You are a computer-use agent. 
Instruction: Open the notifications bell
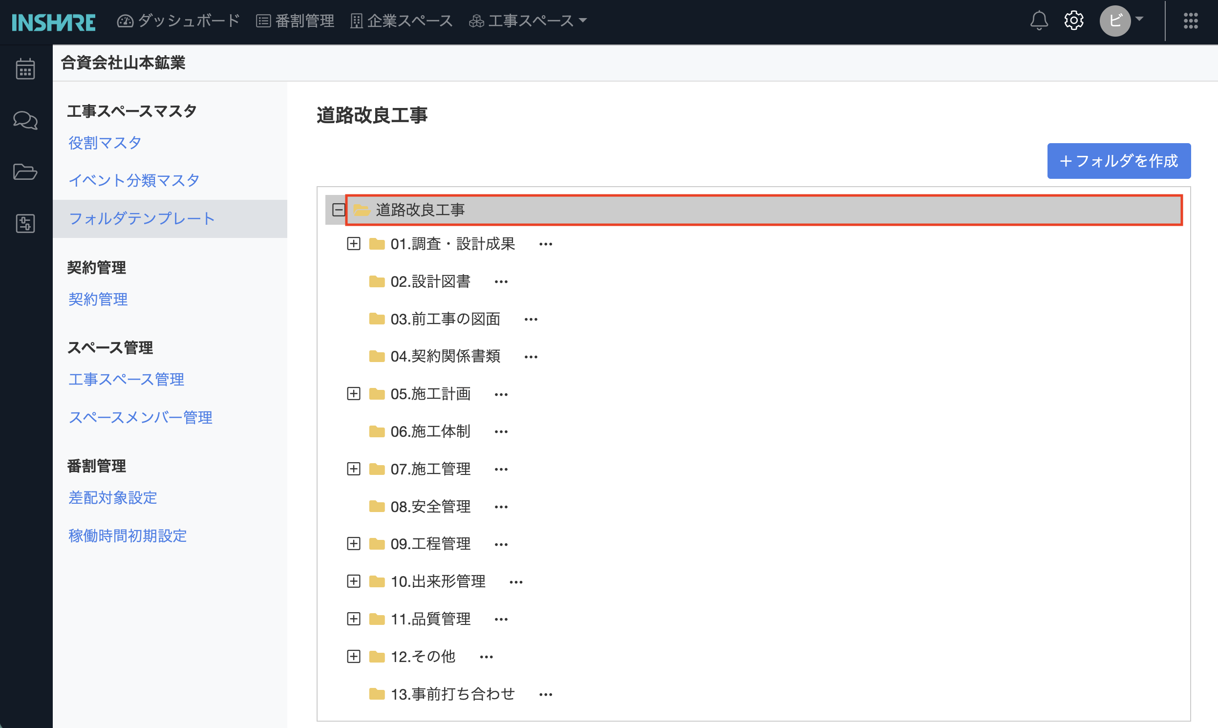click(x=1039, y=21)
